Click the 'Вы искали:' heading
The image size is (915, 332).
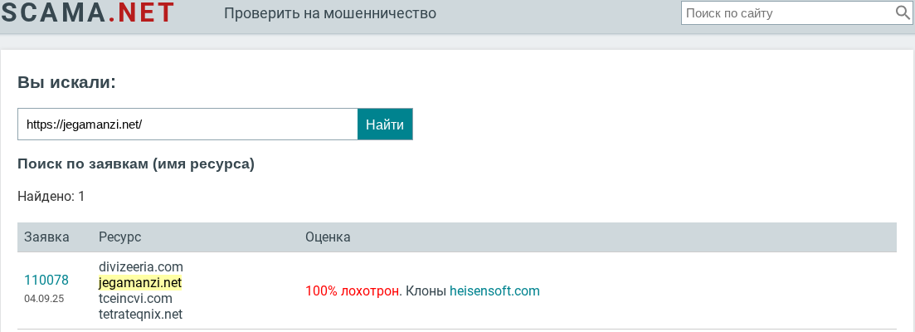(x=66, y=82)
